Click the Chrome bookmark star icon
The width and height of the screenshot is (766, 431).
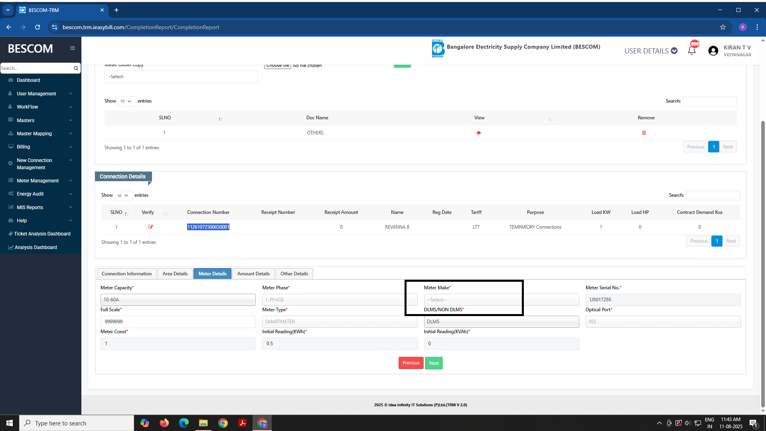[723, 27]
